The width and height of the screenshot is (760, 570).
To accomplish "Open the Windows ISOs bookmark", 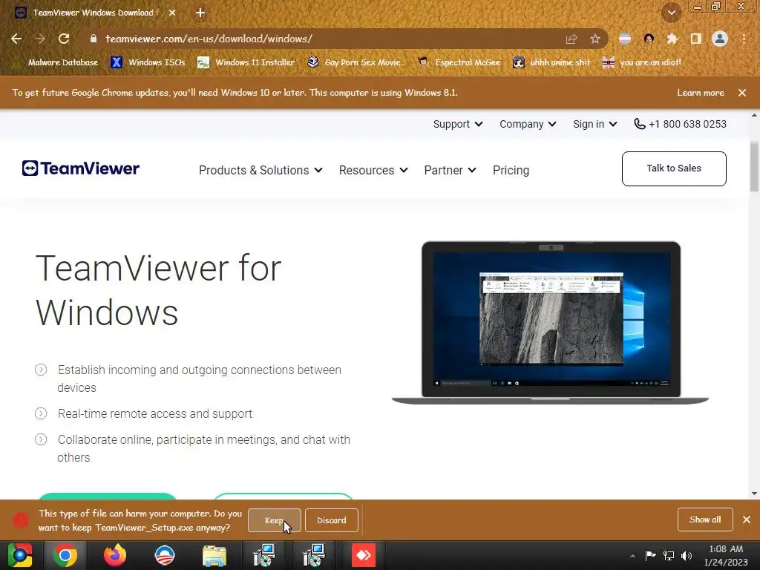I will 148,62.
